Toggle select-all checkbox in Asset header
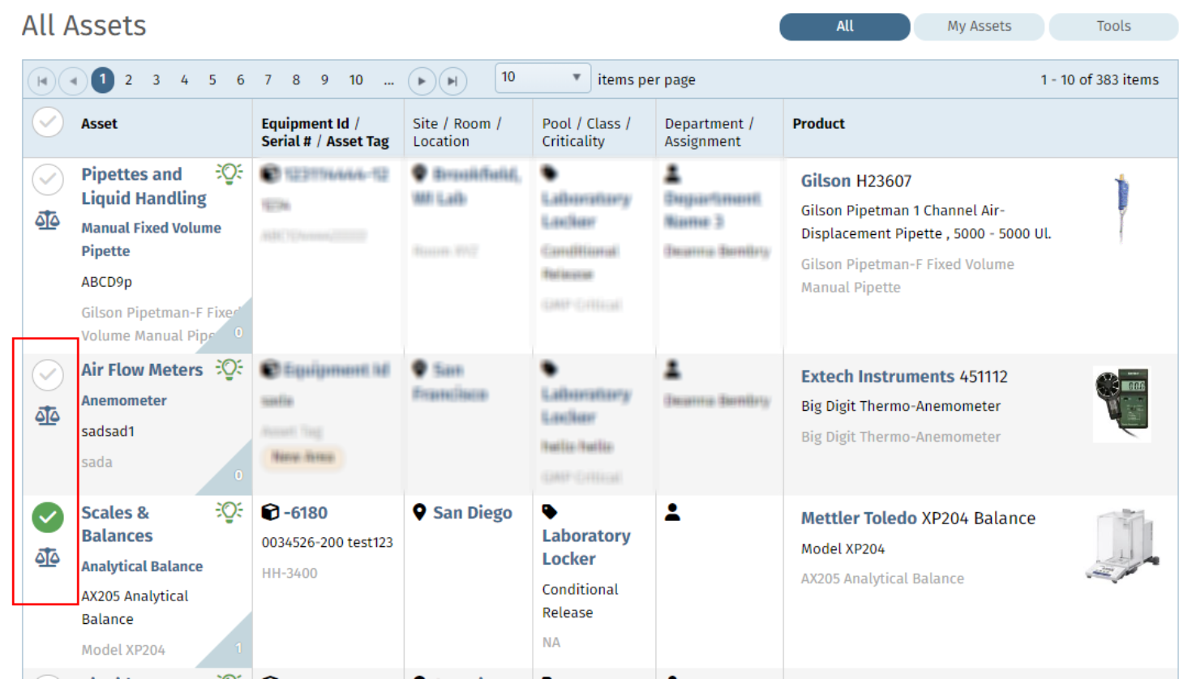The height and width of the screenshot is (679, 1192). click(x=48, y=123)
